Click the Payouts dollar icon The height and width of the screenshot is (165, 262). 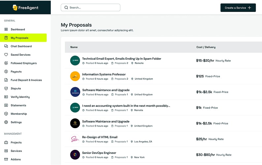(x=6, y=71)
